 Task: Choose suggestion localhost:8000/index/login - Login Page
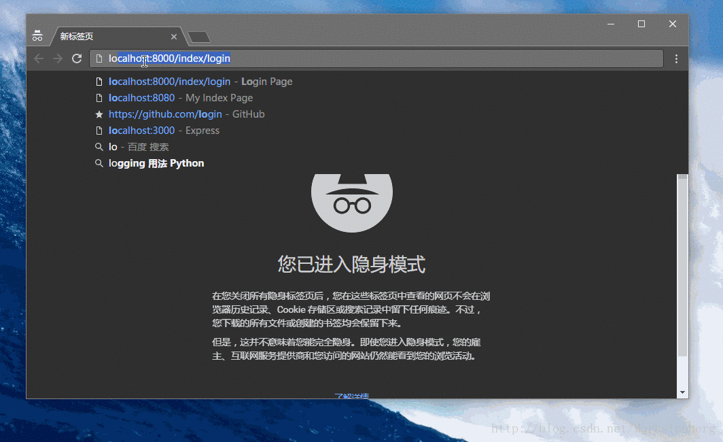200,82
